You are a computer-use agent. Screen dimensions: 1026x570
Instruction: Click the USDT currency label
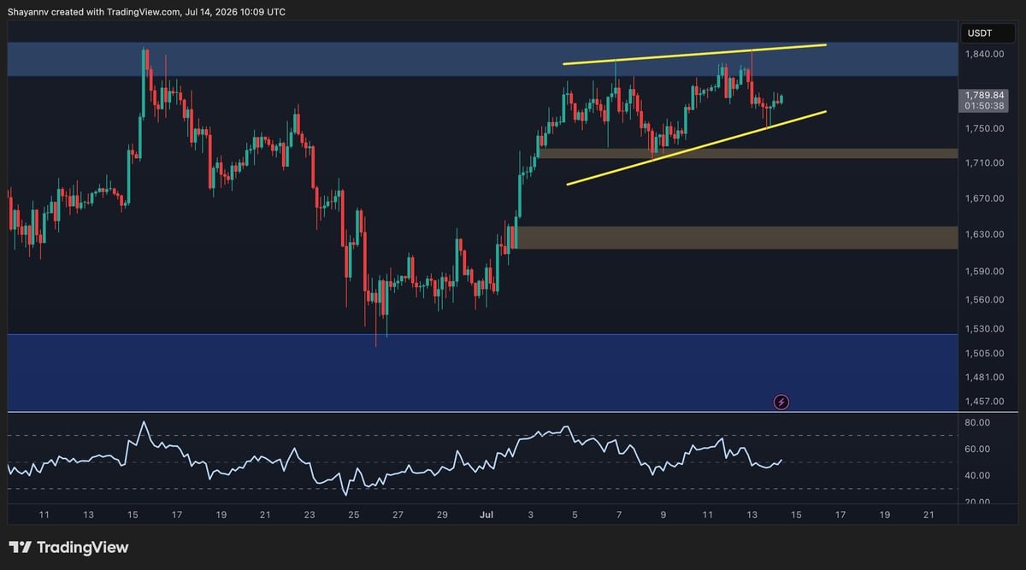tap(979, 33)
